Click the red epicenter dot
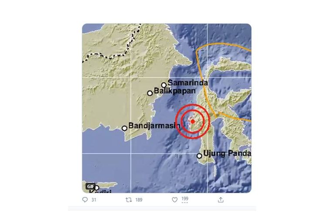 193,121
